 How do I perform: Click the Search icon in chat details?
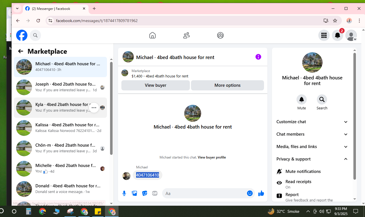(322, 99)
